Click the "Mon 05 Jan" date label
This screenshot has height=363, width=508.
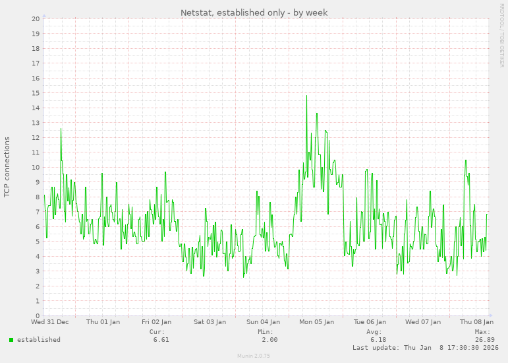click(x=316, y=322)
